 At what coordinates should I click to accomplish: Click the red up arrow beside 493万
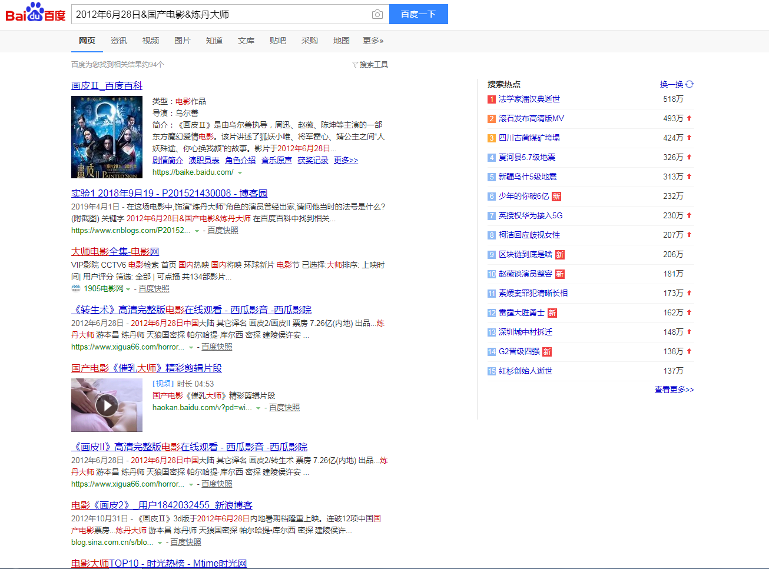coord(690,118)
